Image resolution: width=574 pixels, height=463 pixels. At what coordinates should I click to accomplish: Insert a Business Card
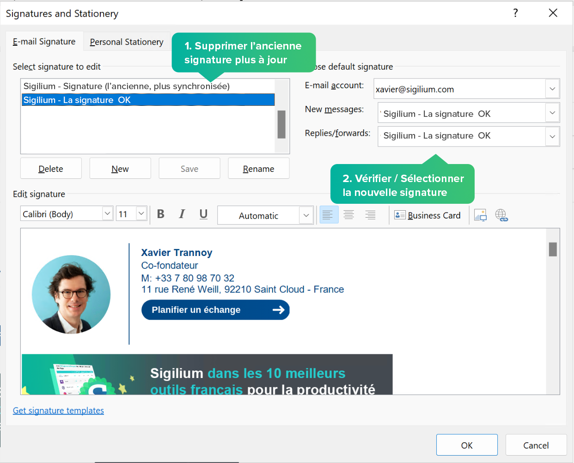point(427,215)
